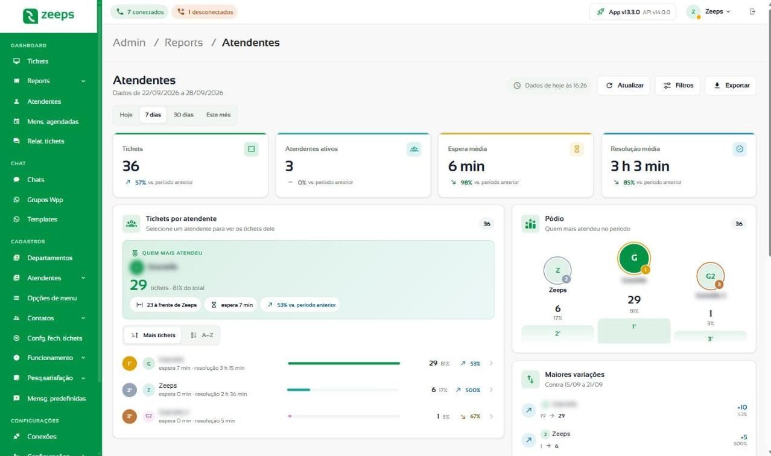
Task: Click the Exportar button
Action: [731, 86]
